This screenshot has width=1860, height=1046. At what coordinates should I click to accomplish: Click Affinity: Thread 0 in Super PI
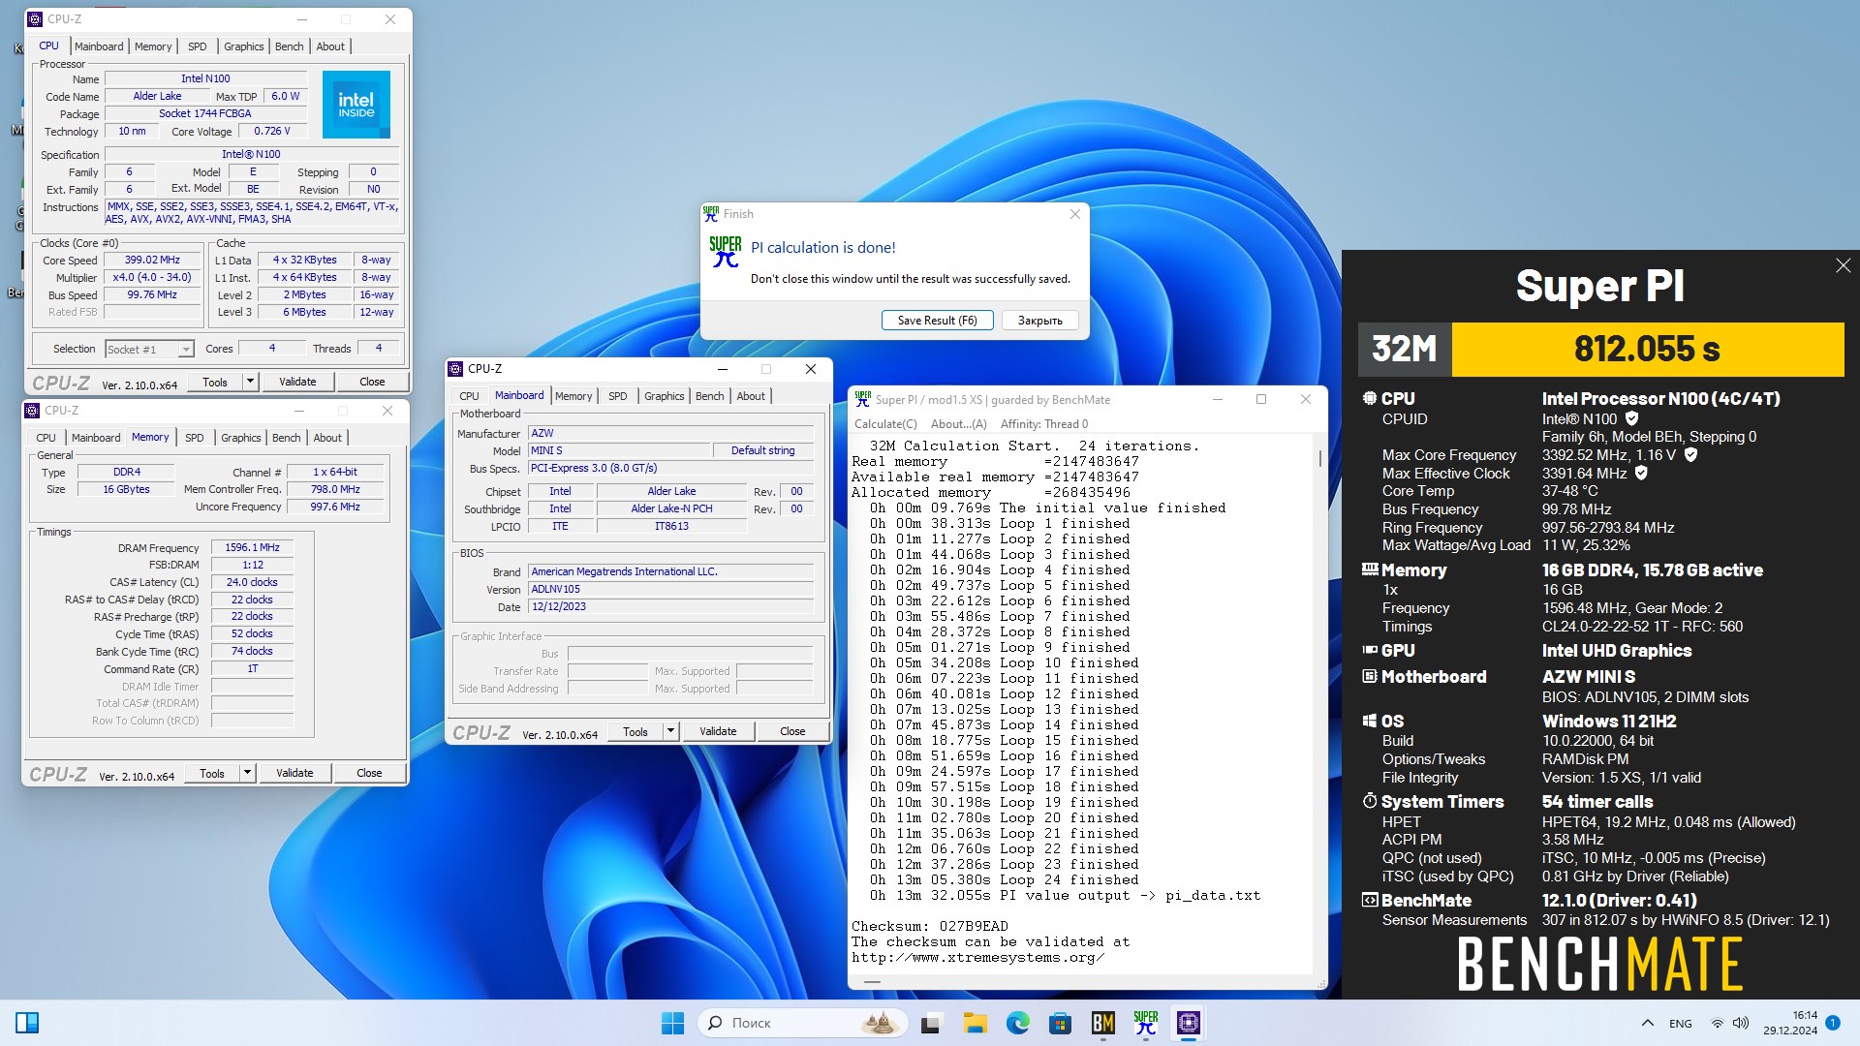click(1044, 424)
